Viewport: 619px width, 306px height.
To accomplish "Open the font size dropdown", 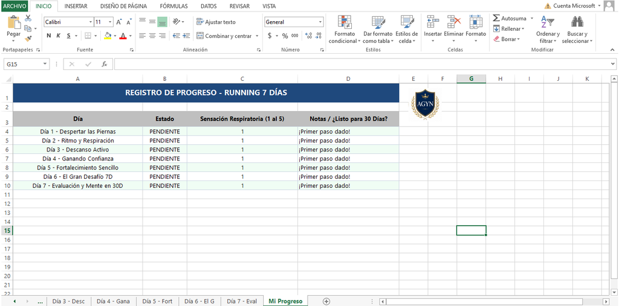I will point(110,22).
